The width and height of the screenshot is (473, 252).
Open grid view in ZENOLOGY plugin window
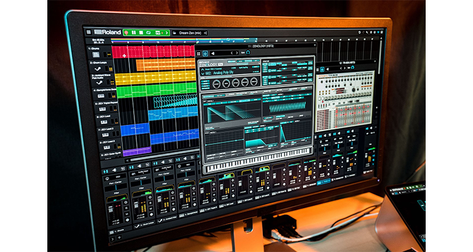pos(199,54)
